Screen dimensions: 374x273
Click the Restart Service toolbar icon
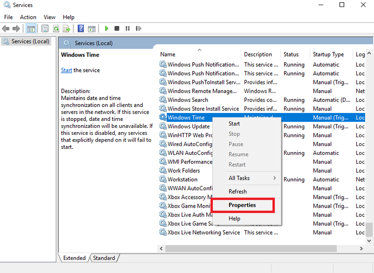click(138, 28)
